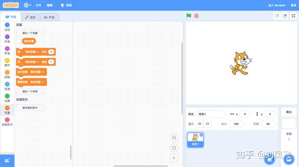The width and height of the screenshot is (299, 167).
Task: Select the orange 变量 category circle
Action: coord(7,108)
